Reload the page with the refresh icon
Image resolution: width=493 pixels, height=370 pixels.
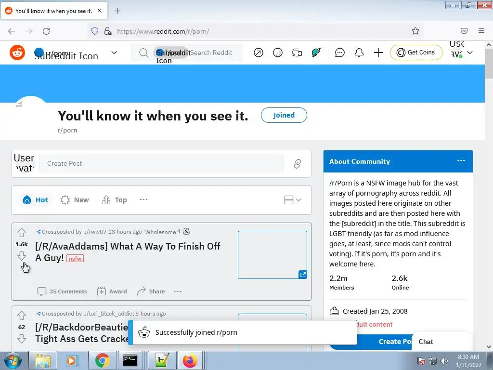point(46,31)
